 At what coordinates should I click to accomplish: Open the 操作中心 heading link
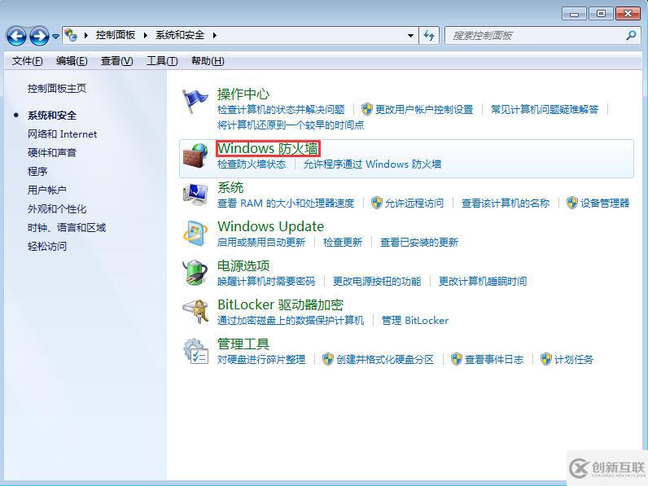point(243,94)
